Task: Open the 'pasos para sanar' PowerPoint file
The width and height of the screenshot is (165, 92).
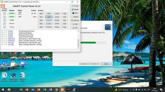Action: point(13,65)
